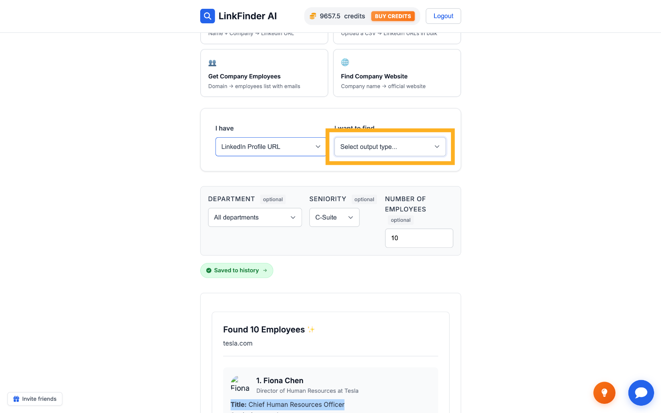
Task: Click the 9657.5 credits balance text
Action: [343, 16]
